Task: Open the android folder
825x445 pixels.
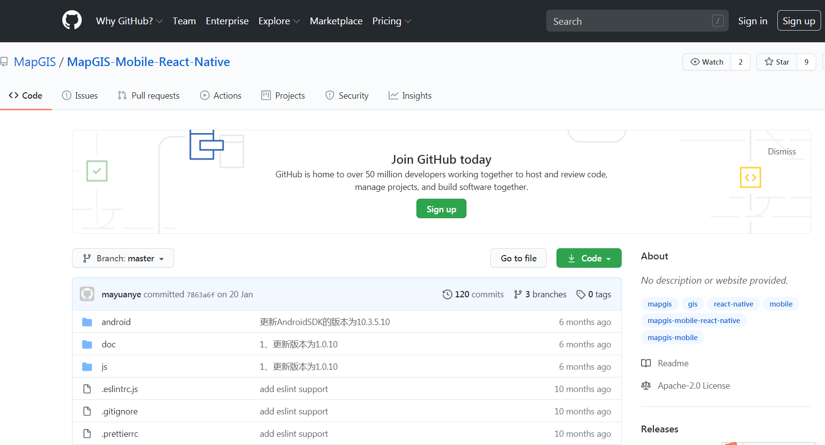Action: coord(116,322)
